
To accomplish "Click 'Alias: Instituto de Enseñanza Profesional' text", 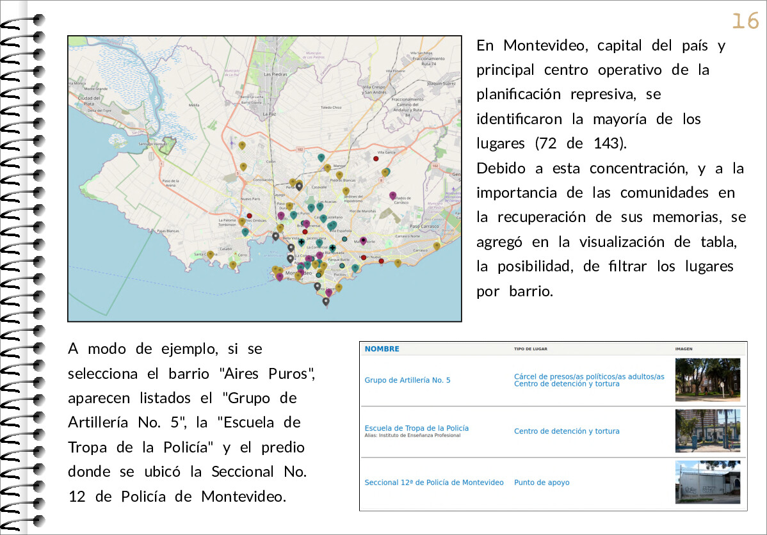I will click(412, 435).
